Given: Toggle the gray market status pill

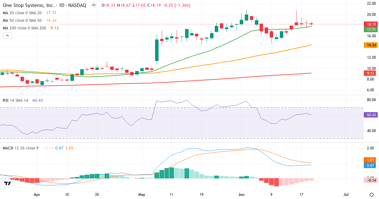Looking at the screenshot, I should [x=93, y=5].
